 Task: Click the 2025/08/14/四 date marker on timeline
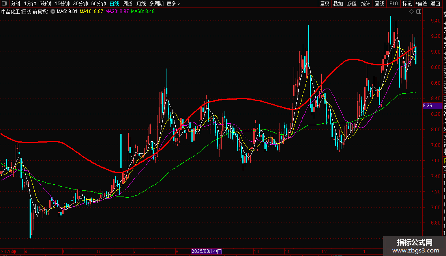click(206, 251)
